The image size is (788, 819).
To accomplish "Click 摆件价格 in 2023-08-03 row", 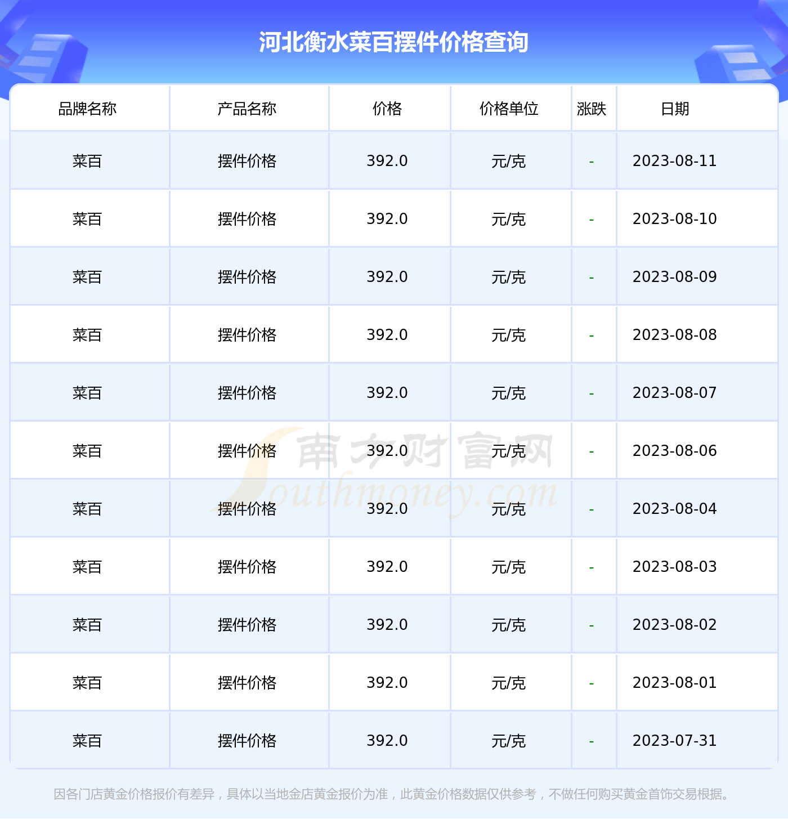I will pos(247,567).
